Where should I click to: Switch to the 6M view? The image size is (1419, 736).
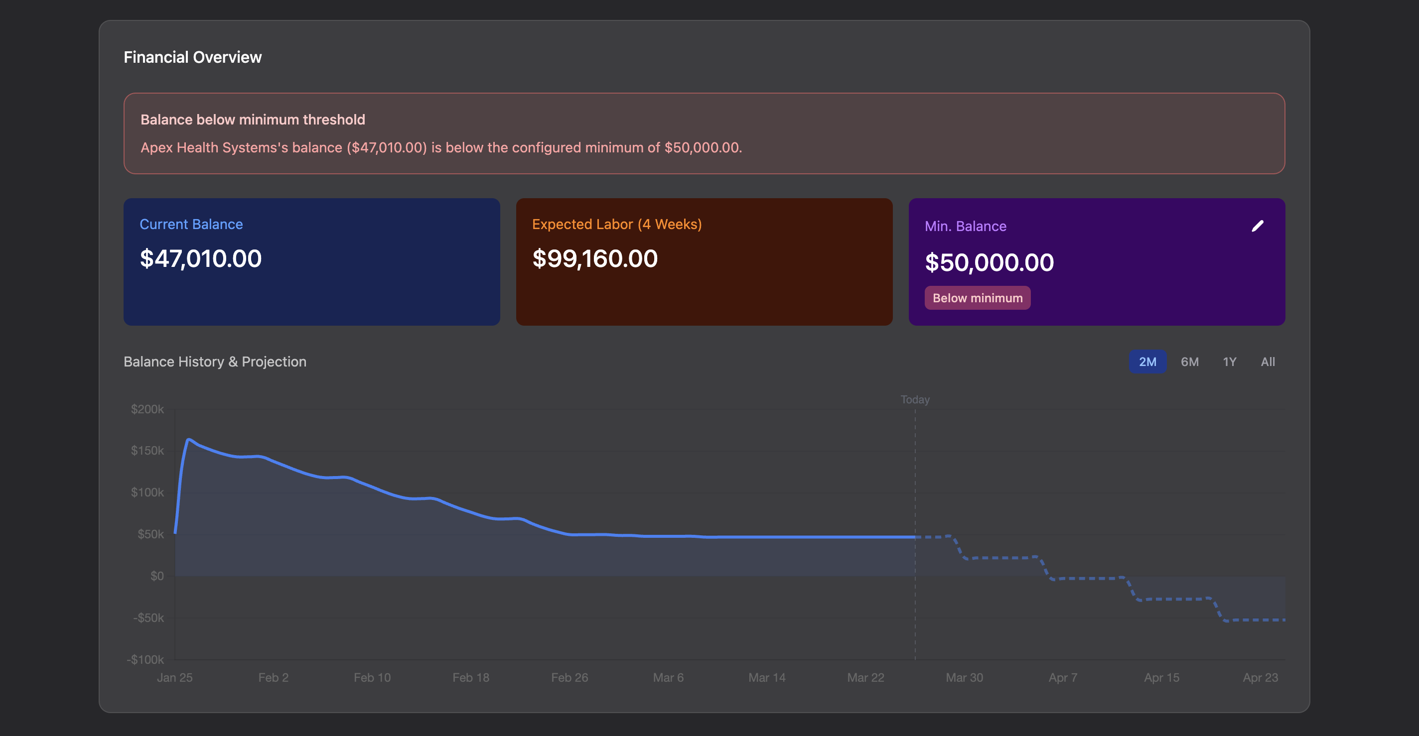pos(1190,361)
